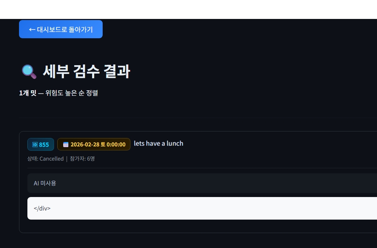
Task: Click the calendar icon in the date badge
Action: 66,145
